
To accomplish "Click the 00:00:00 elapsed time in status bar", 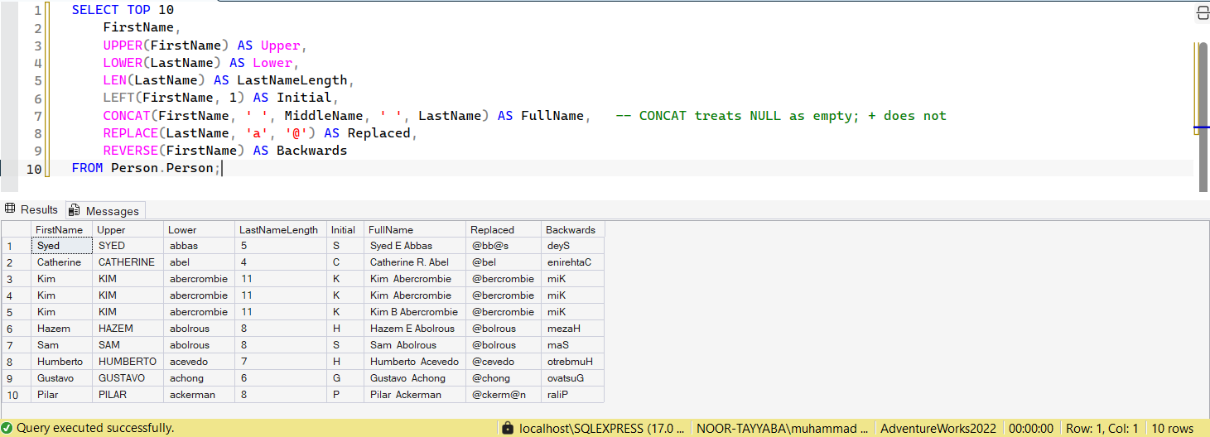I will 1029,428.
